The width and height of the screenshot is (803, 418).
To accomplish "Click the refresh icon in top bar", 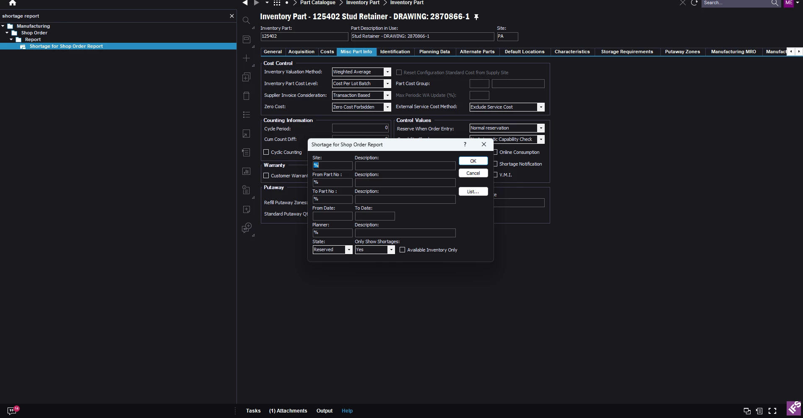I will click(x=694, y=3).
